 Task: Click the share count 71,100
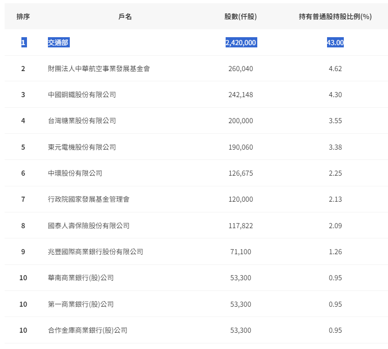tap(241, 251)
